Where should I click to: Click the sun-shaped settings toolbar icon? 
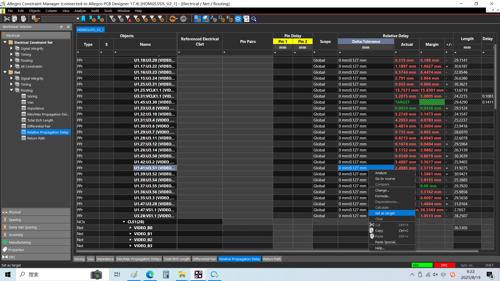click(x=238, y=19)
